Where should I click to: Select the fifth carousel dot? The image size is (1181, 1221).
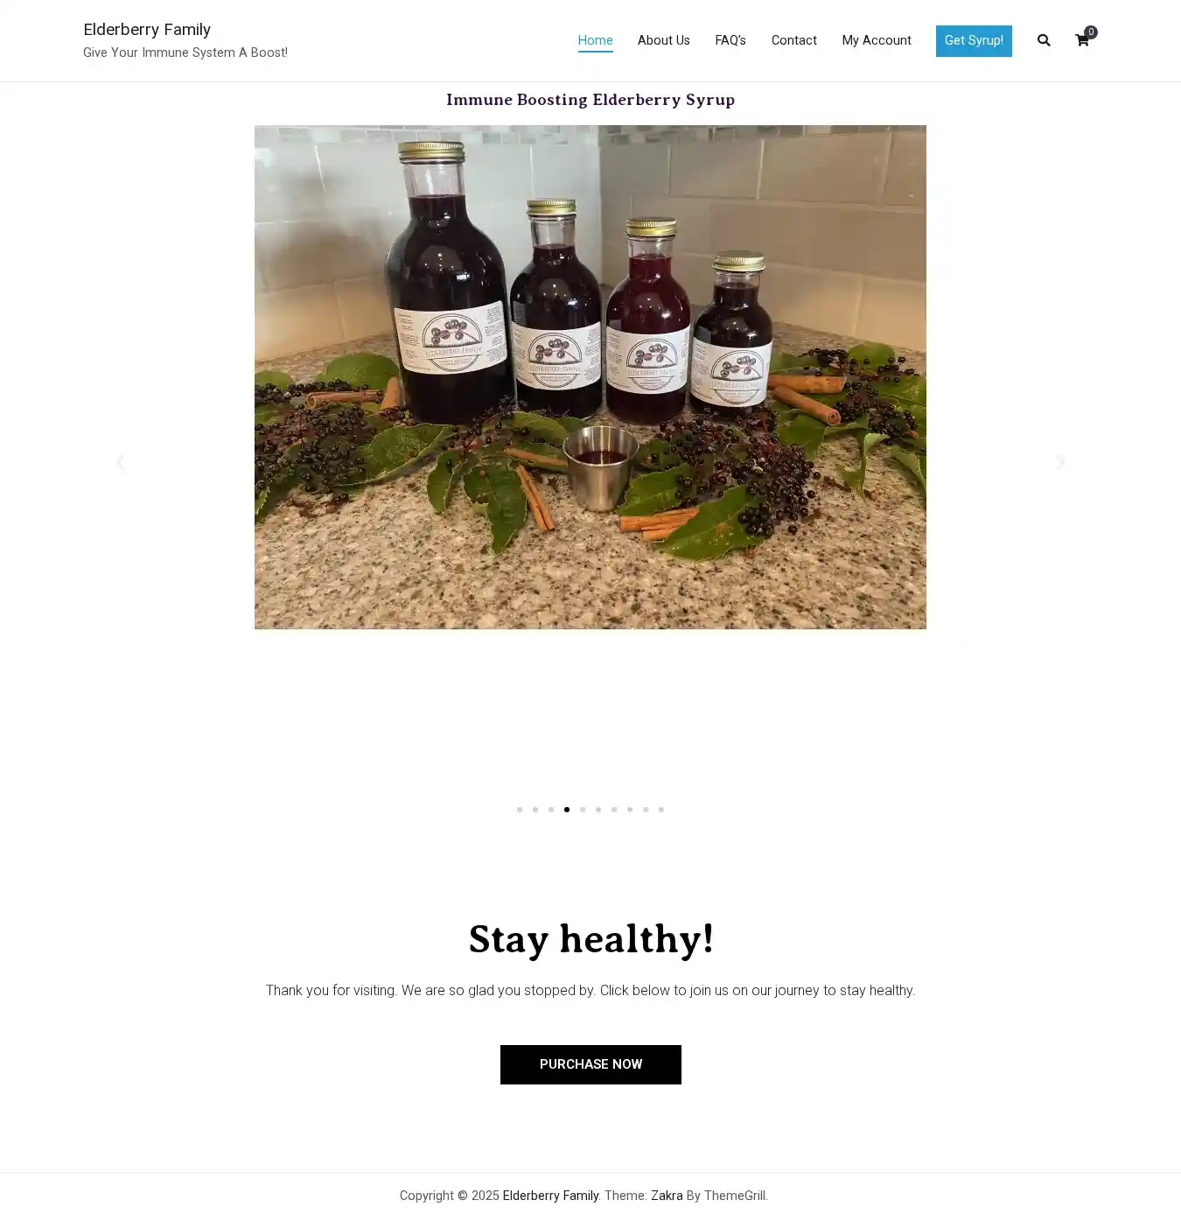(x=583, y=810)
